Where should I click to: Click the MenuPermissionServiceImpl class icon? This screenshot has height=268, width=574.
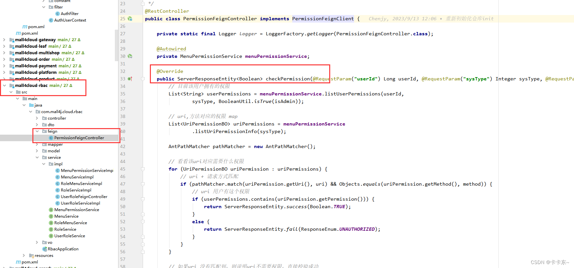[x=58, y=171]
